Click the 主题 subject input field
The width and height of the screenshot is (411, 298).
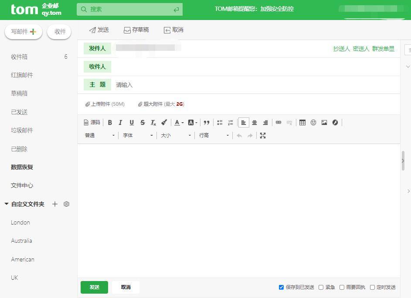click(x=174, y=85)
